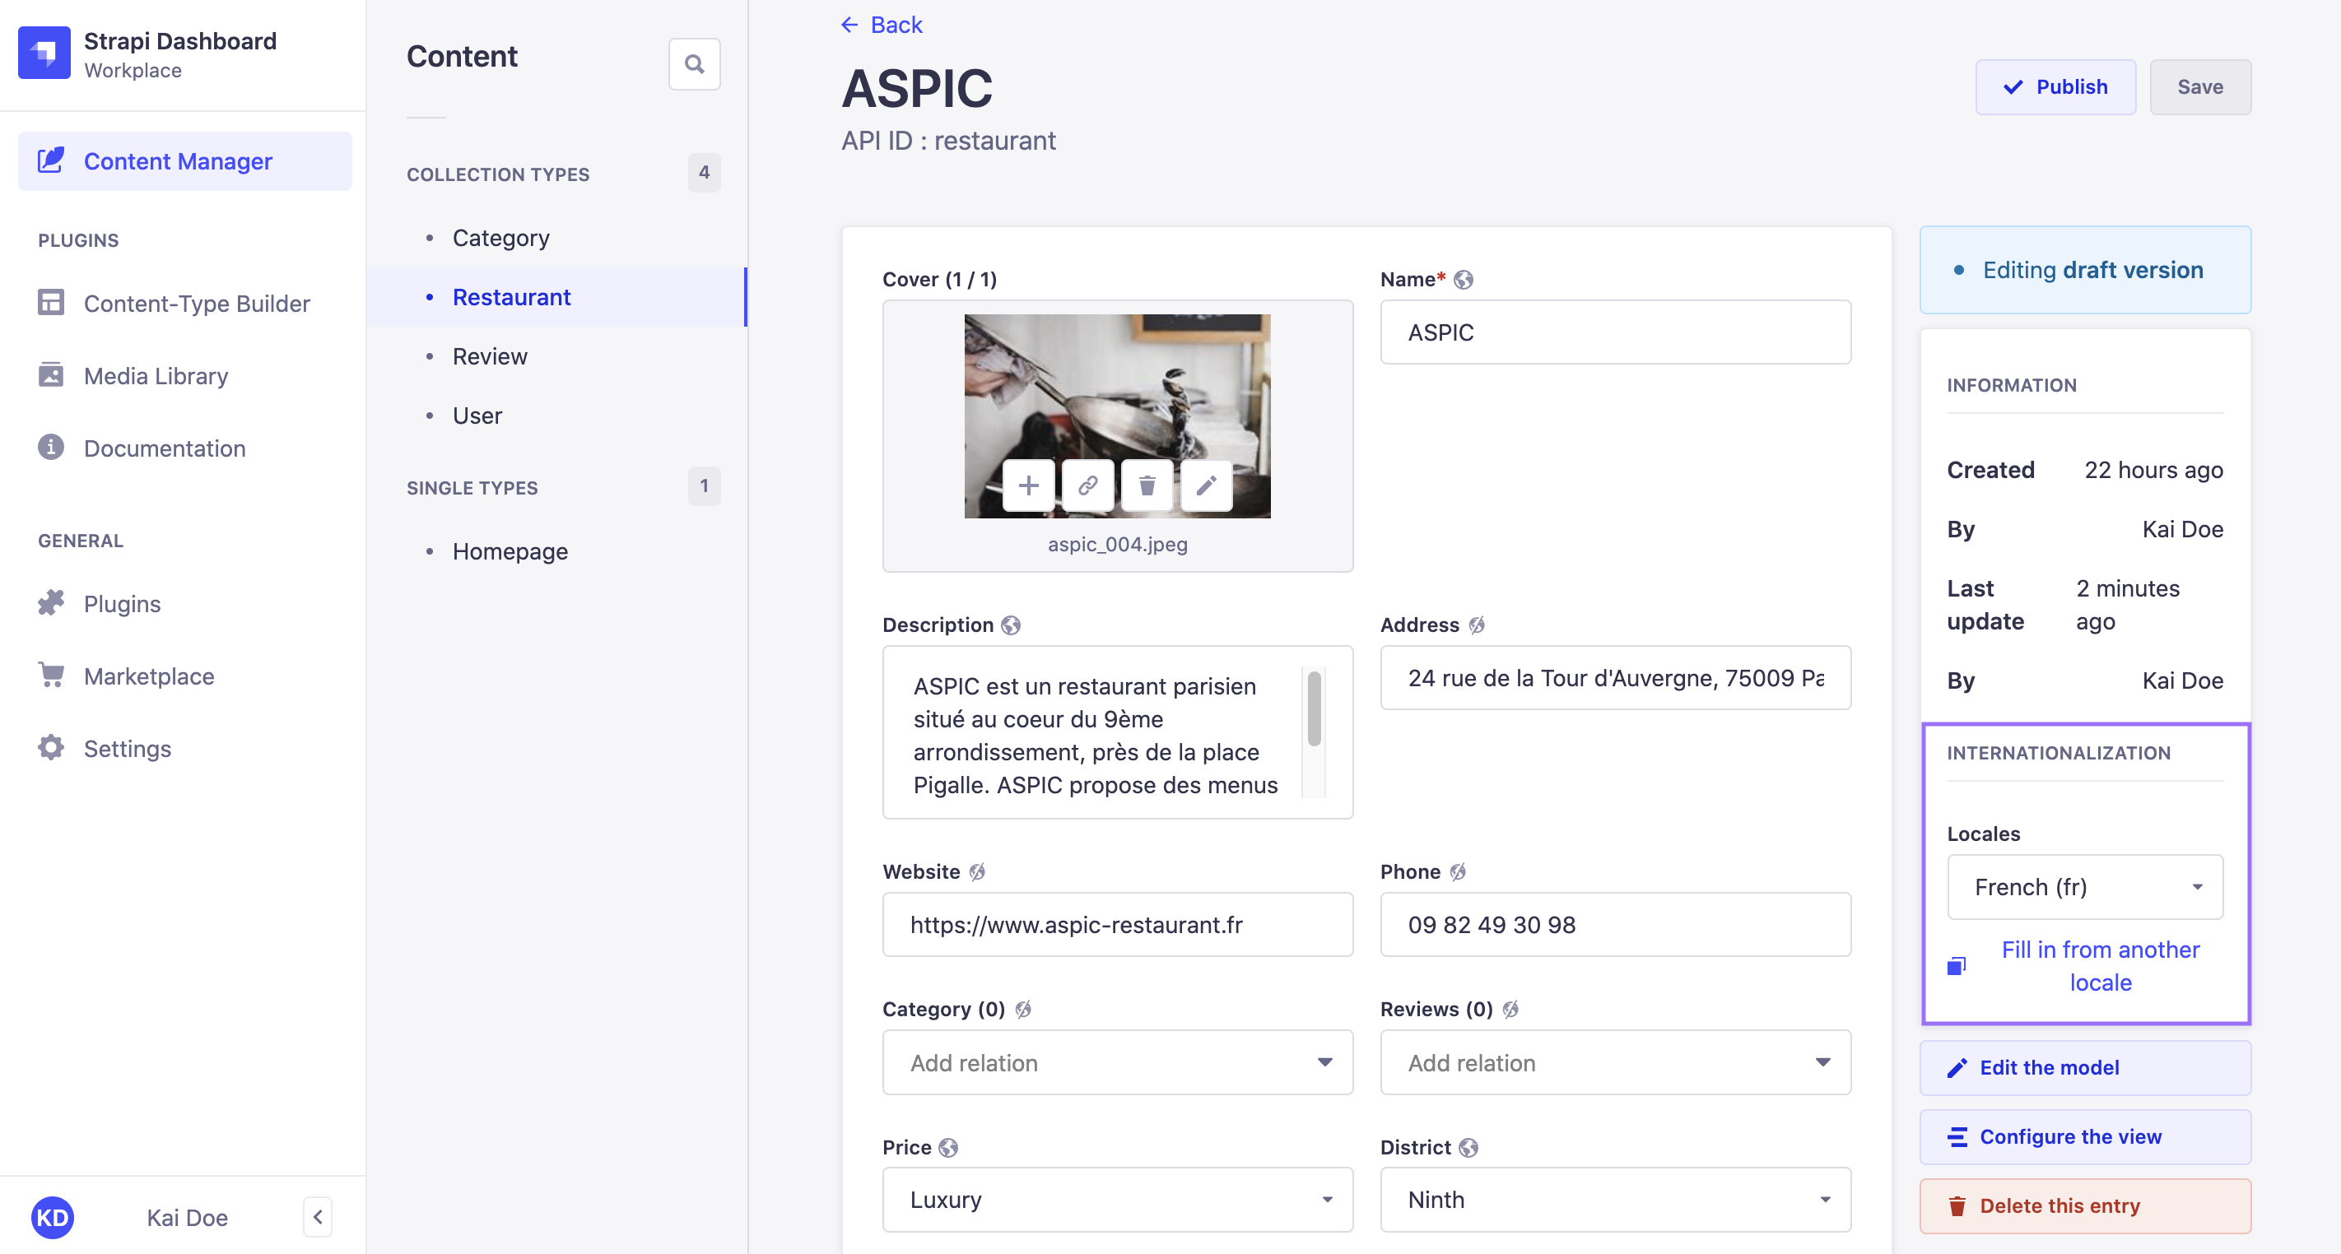Click the add icon on cover image
Viewport: 2341px width, 1254px height.
click(x=1026, y=486)
